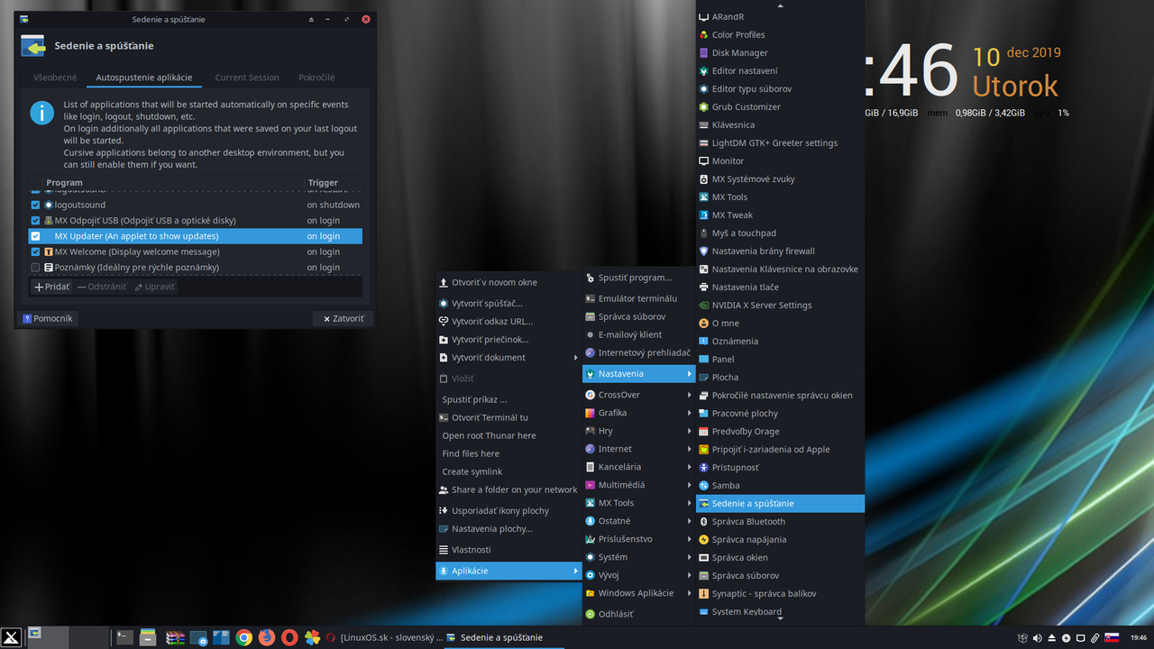The height and width of the screenshot is (649, 1154).
Task: Toggle MX Odpojiť USB autostart checkbox
Action: (36, 220)
